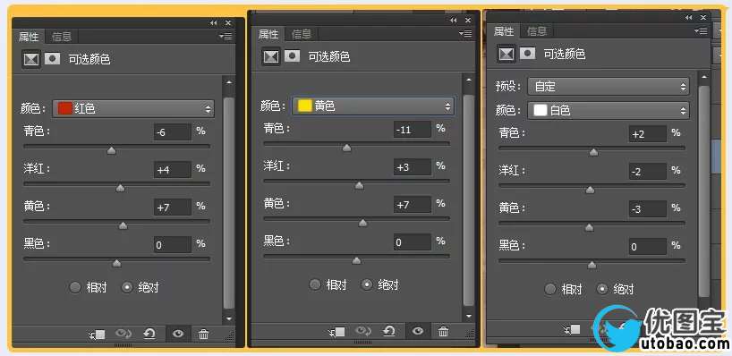Click mask icon in red Selective Color panel
This screenshot has width=732, height=356.
point(52,59)
